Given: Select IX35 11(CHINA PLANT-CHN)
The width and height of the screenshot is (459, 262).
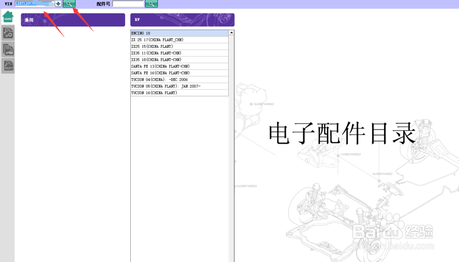Looking at the screenshot, I should [x=179, y=53].
